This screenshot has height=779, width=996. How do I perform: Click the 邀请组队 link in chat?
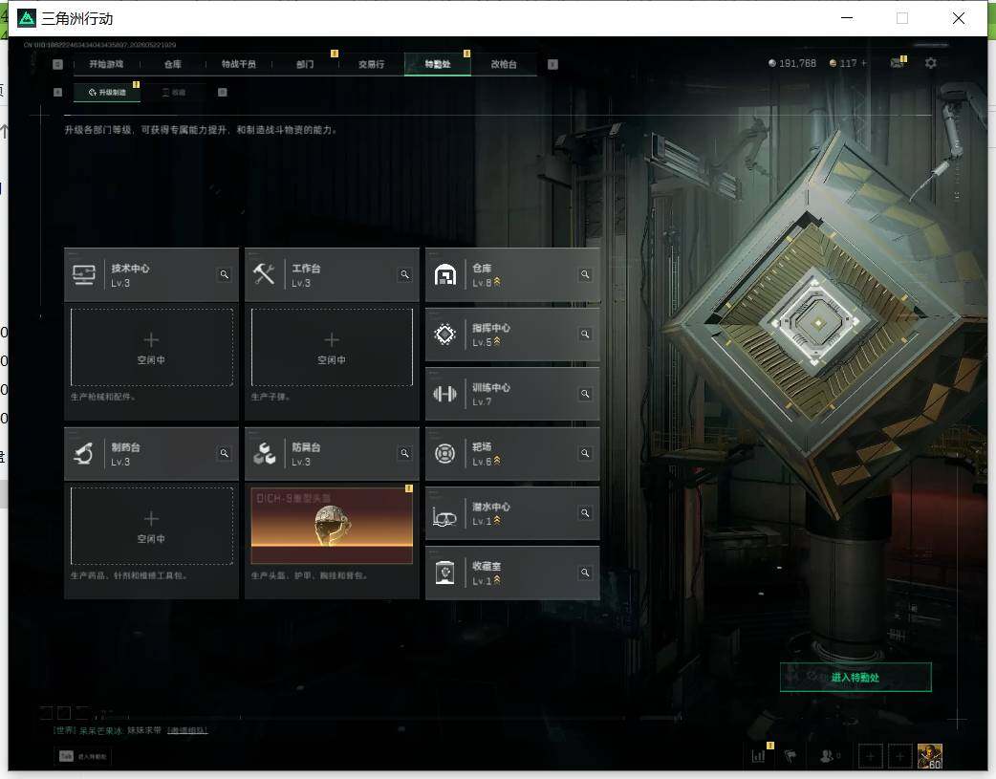(186, 730)
